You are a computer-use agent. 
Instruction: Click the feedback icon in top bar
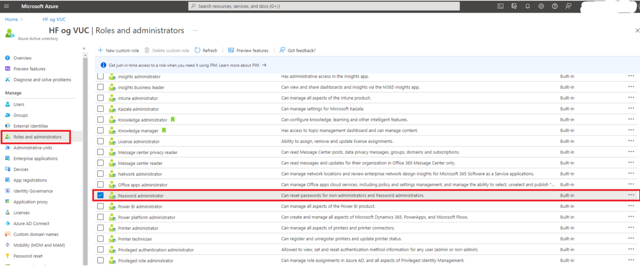[568, 6]
